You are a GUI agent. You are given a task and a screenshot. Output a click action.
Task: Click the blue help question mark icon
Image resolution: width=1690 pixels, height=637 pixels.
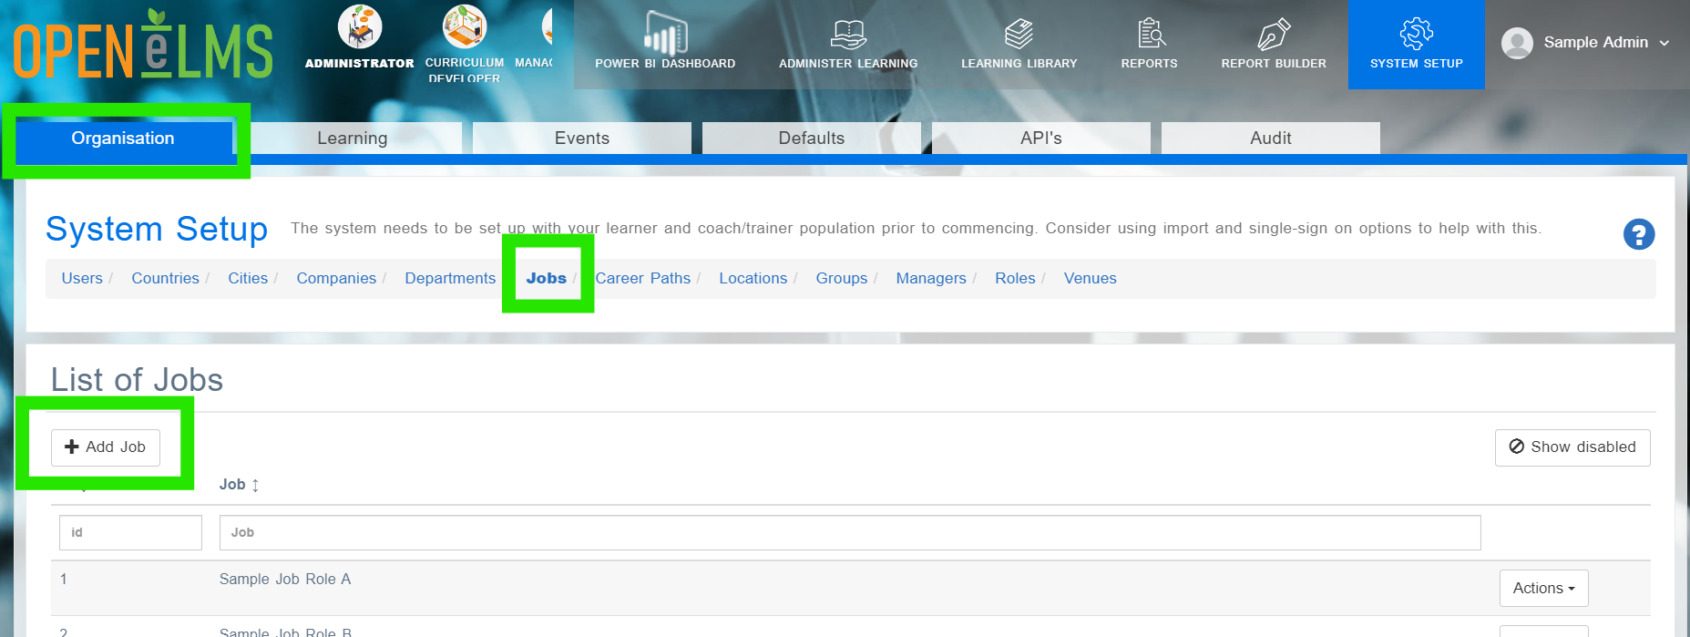1639,234
